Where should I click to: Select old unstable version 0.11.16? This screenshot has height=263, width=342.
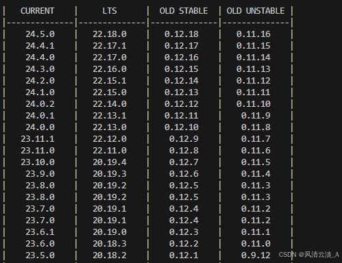tap(254, 34)
